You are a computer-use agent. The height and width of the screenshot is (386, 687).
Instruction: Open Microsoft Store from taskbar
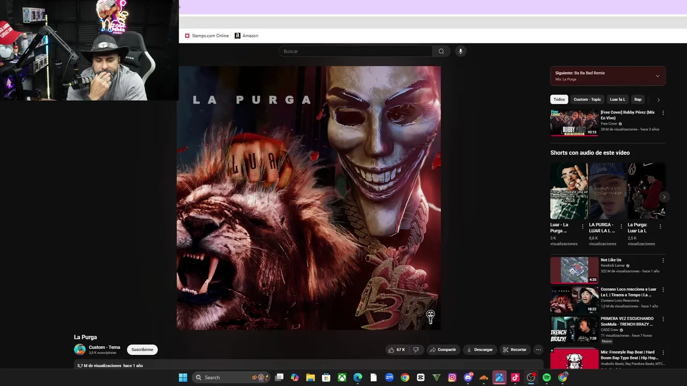coord(326,377)
